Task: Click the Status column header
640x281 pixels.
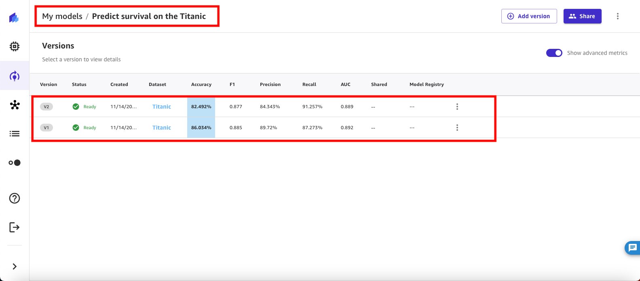Action: tap(79, 84)
